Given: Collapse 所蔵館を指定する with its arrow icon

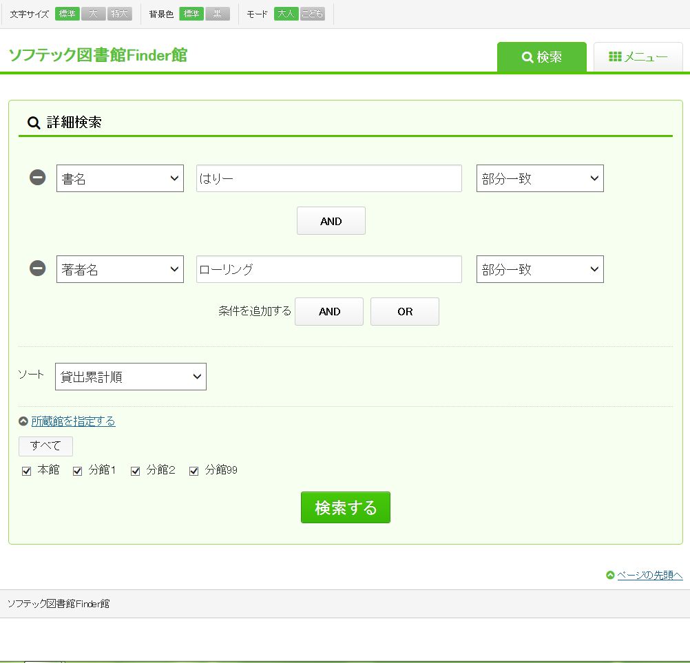Looking at the screenshot, I should point(23,421).
